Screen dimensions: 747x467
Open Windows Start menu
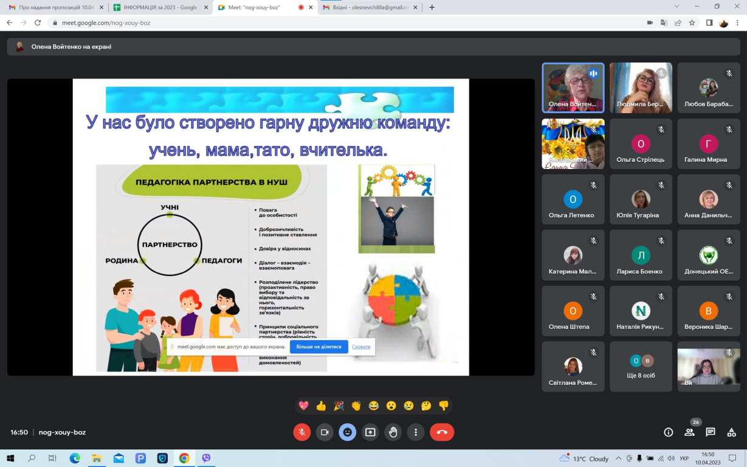pos(9,458)
